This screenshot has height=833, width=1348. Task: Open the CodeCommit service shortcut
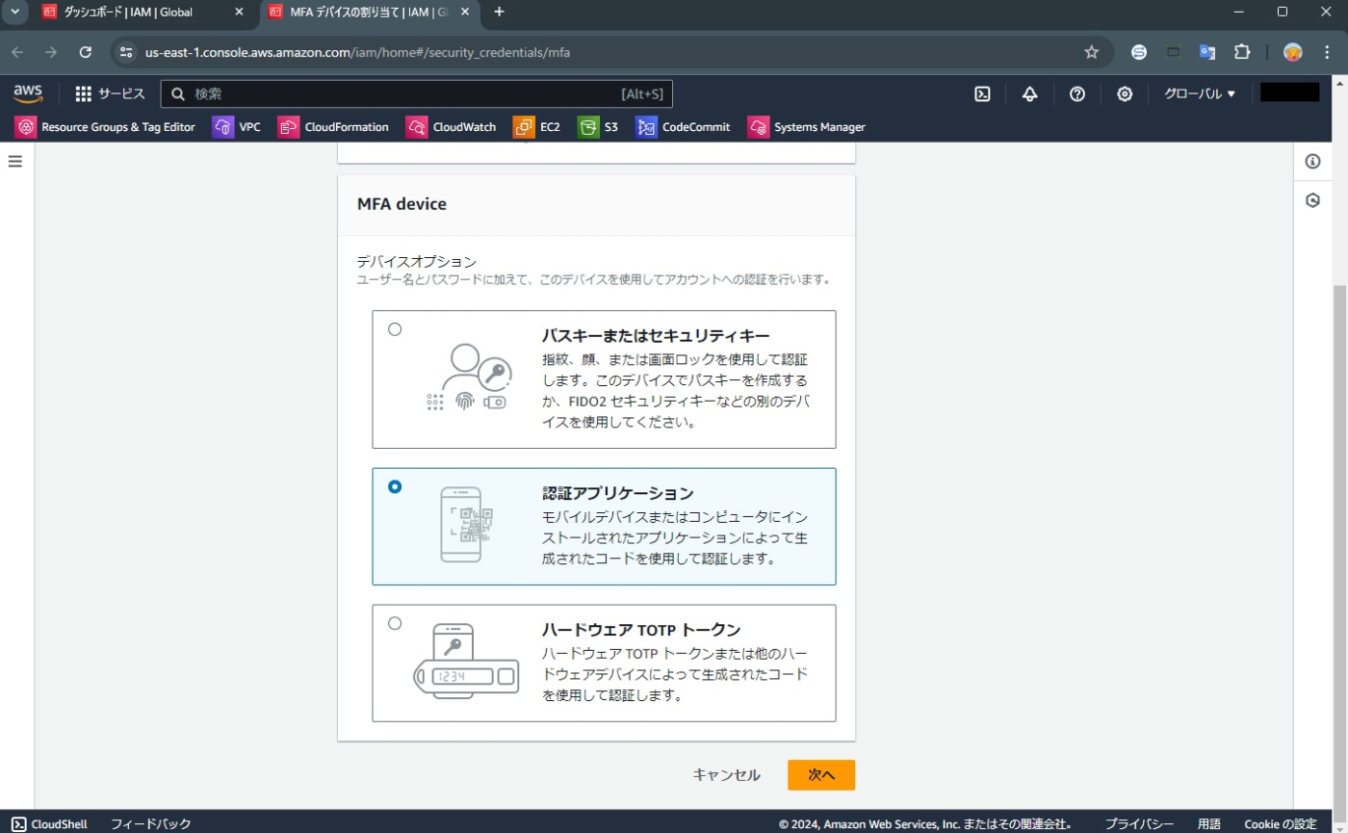point(683,126)
